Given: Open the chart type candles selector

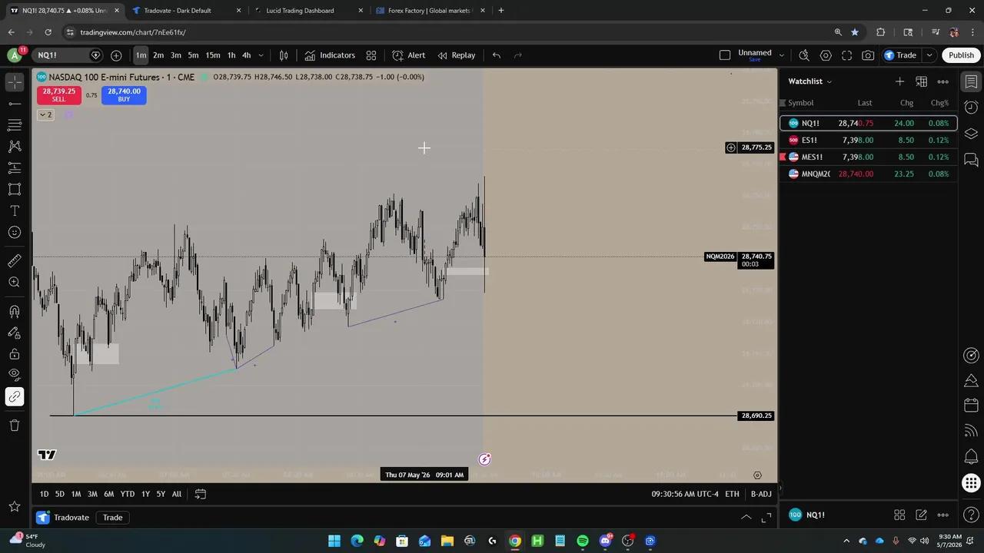Looking at the screenshot, I should click(x=284, y=55).
